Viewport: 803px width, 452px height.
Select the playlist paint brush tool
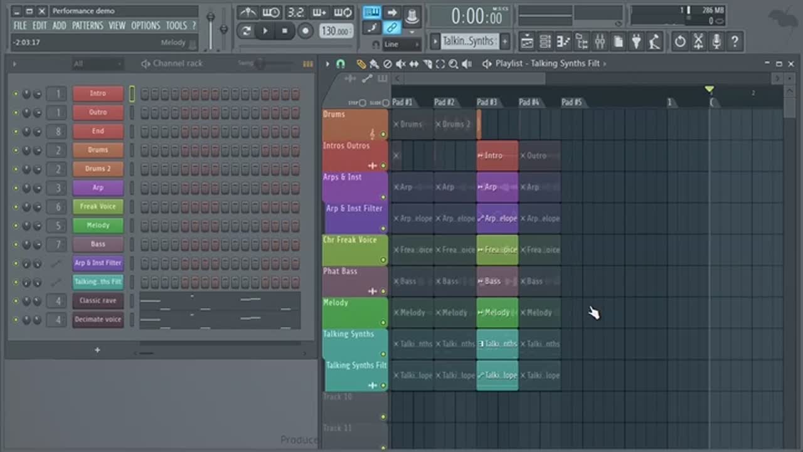tap(374, 64)
